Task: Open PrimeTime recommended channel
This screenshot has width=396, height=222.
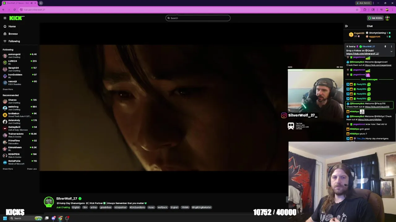Action: (x=20, y=142)
